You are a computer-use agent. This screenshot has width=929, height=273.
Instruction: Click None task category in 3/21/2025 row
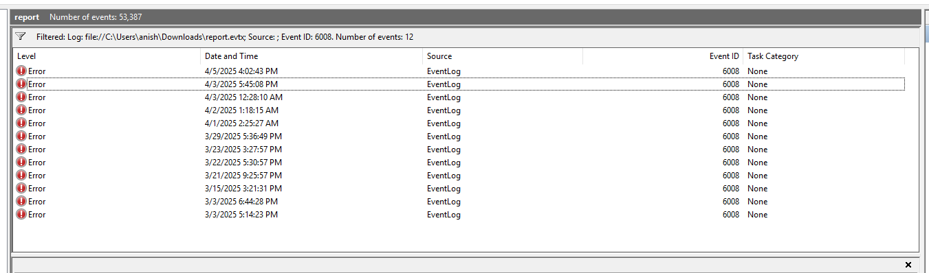point(758,176)
